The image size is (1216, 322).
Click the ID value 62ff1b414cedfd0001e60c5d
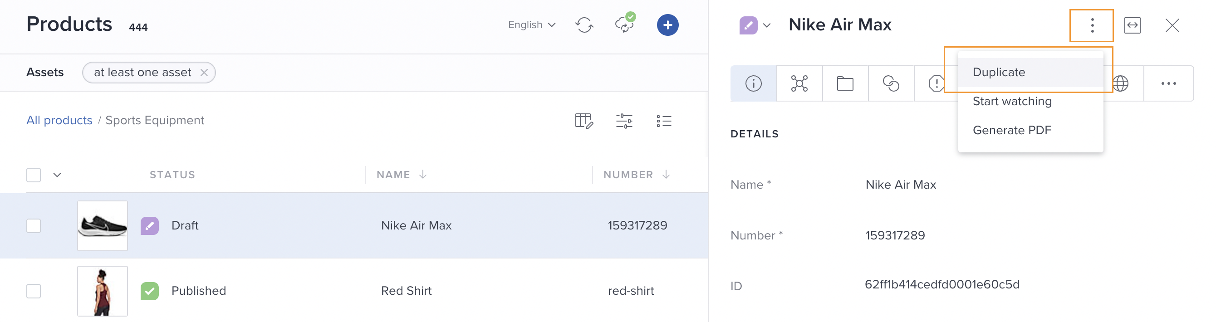pos(942,284)
